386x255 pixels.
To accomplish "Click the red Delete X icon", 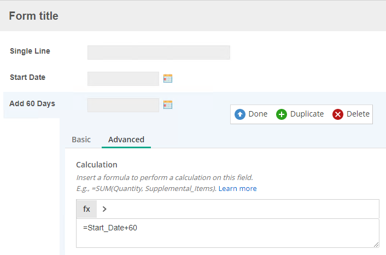I will pyautogui.click(x=338, y=114).
